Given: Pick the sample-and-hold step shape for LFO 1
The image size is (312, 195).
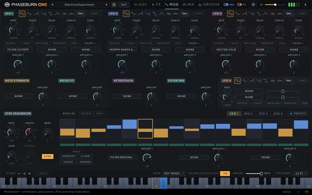Looking at the screenshot, I should [x=65, y=14].
